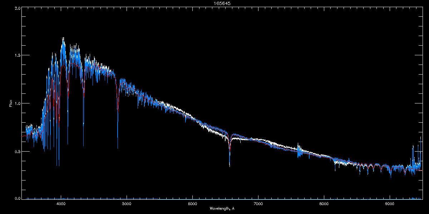Click the 9000 wavelength tick label
The width and height of the screenshot is (429, 214).
[390, 204]
